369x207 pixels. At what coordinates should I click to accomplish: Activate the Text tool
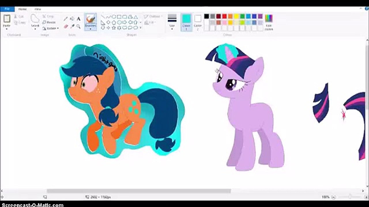pyautogui.click(x=78, y=19)
